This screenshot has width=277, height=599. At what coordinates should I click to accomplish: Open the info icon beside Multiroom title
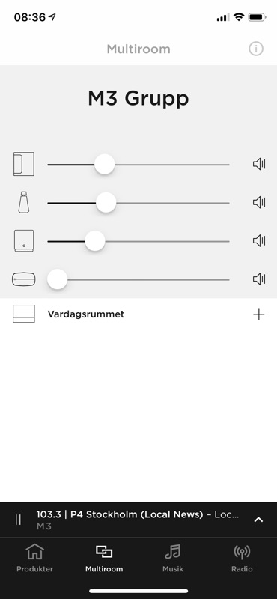point(256,49)
